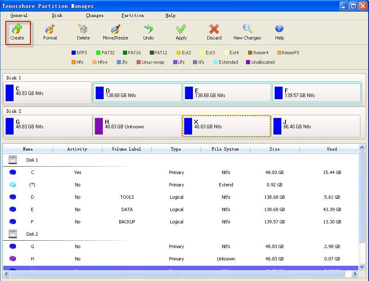Image resolution: width=369 pixels, height=281 pixels.
Task: Select partition C block on Disk 1 map
Action: [x=47, y=93]
